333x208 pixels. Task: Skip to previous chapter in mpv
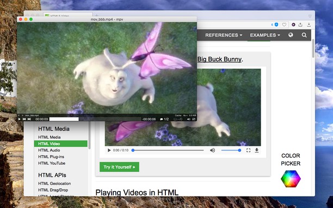pos(24,119)
